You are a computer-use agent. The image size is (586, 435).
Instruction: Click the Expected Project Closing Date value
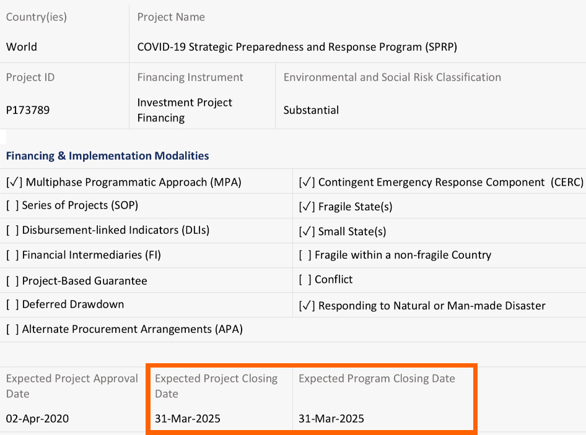click(187, 419)
